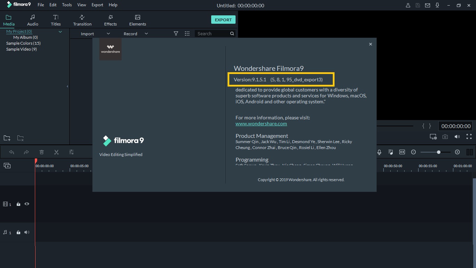Close the About Filmora9 dialog
This screenshot has width=476, height=268.
tap(370, 44)
